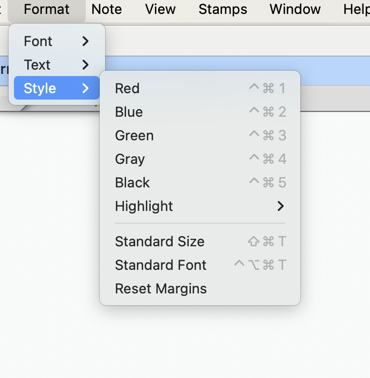This screenshot has height=378, width=370.
Task: Open the Stamps menu
Action: point(223,9)
